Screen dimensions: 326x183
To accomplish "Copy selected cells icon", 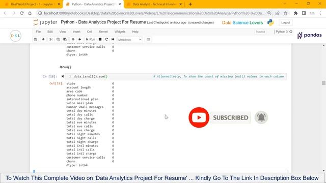I will click(x=58, y=39).
